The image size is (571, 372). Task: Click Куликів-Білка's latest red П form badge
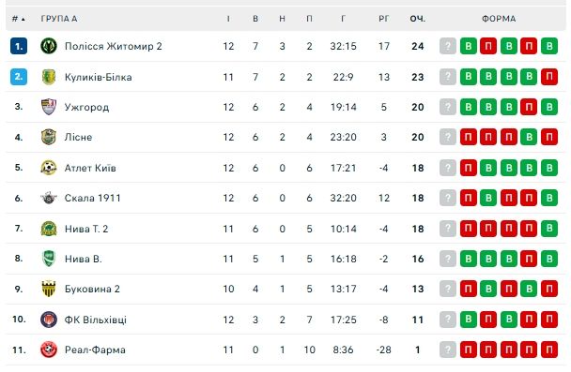point(549,77)
